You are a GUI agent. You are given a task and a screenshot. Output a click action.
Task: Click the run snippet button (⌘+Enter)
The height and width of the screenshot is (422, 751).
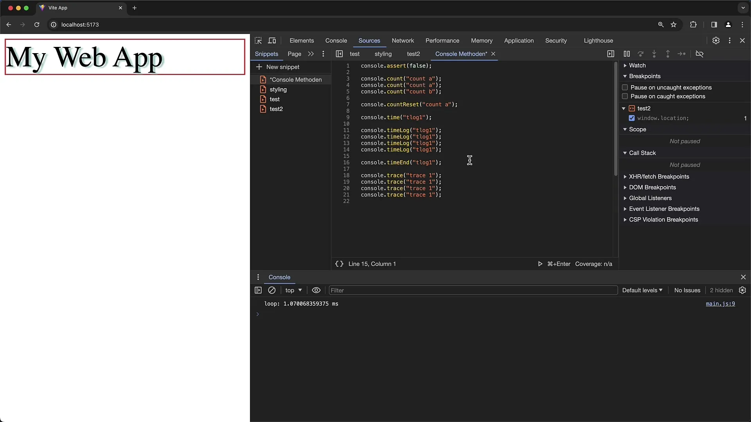coord(540,264)
